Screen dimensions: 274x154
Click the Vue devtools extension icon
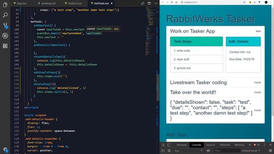point(259,2)
